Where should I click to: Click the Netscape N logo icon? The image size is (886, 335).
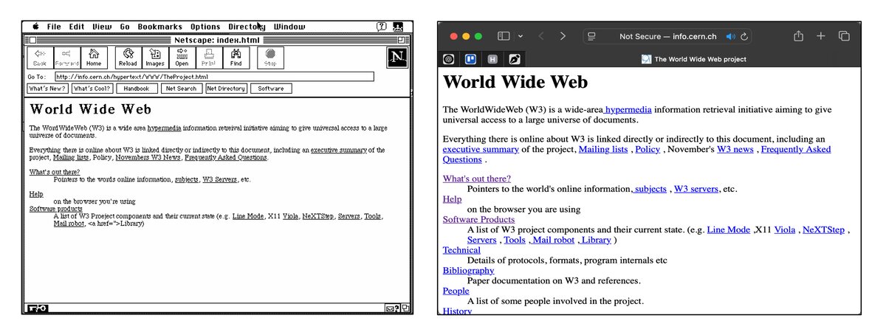397,58
